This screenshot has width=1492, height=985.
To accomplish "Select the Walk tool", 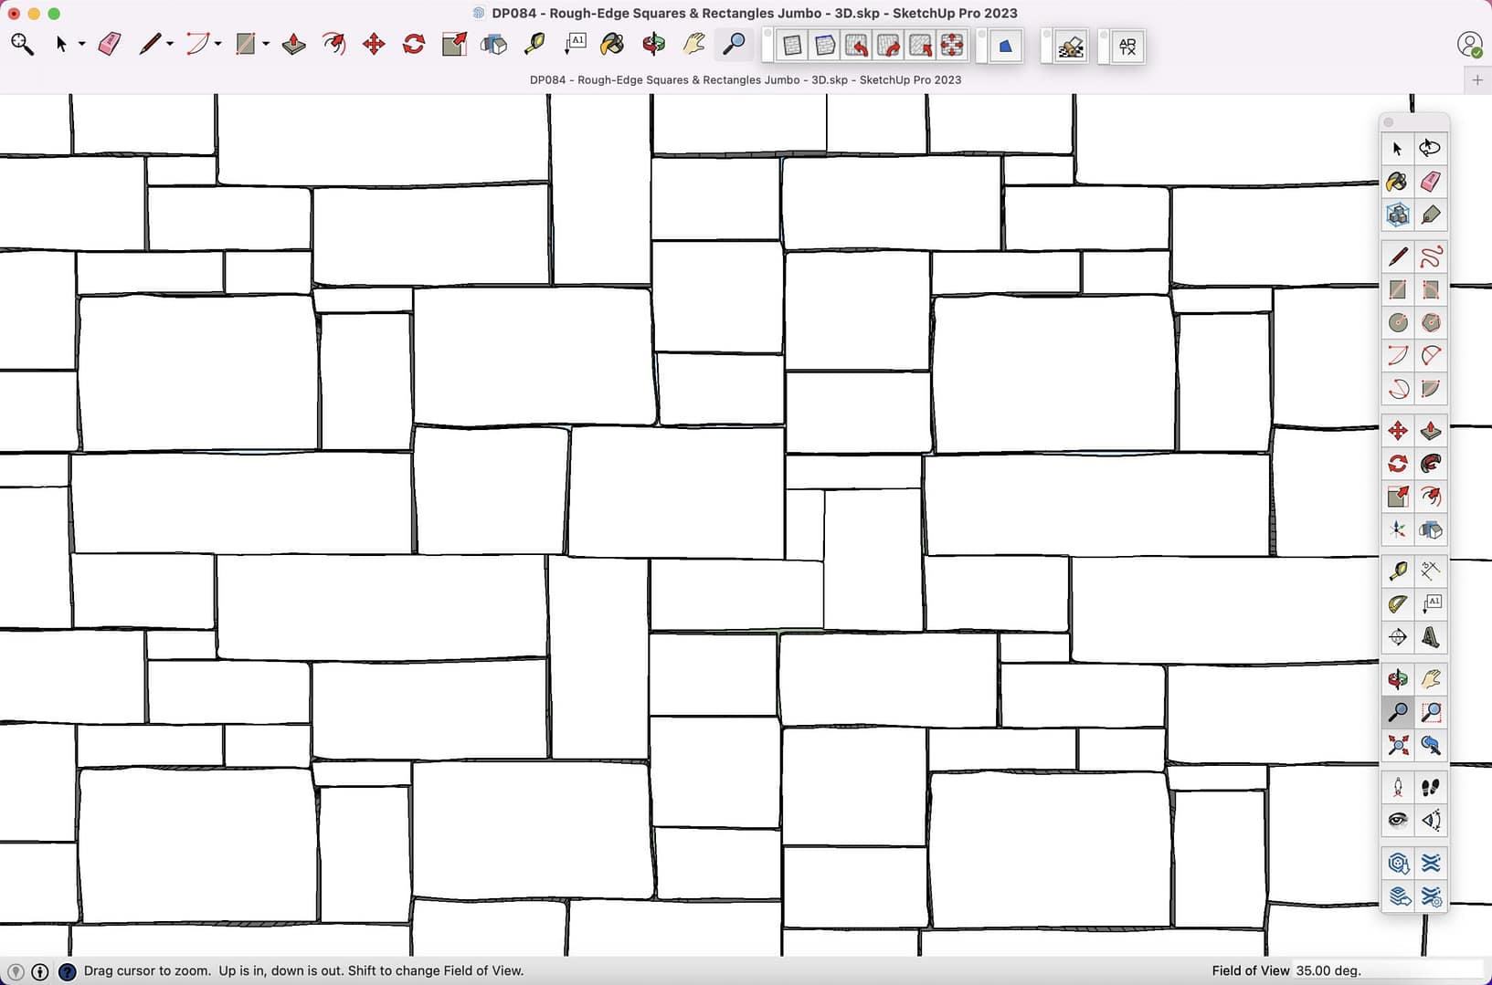I will pos(1430,786).
